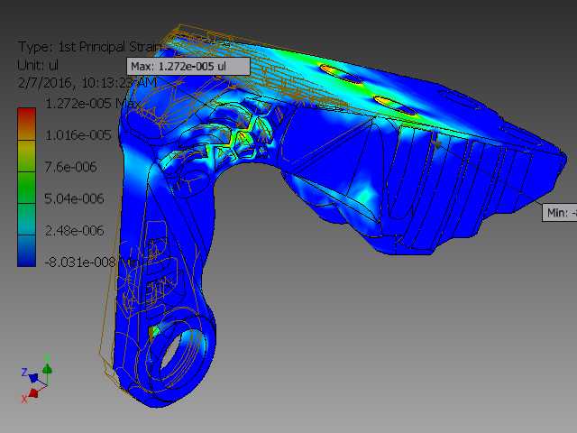The width and height of the screenshot is (577, 433).
Task: Click the XYZ axis triad indicator
Action: [x=36, y=379]
